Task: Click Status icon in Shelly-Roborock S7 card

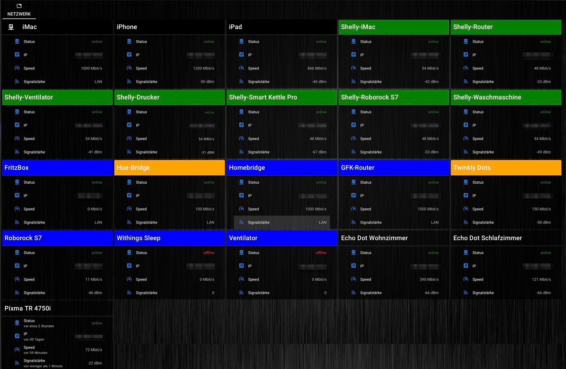Action: 354,112
